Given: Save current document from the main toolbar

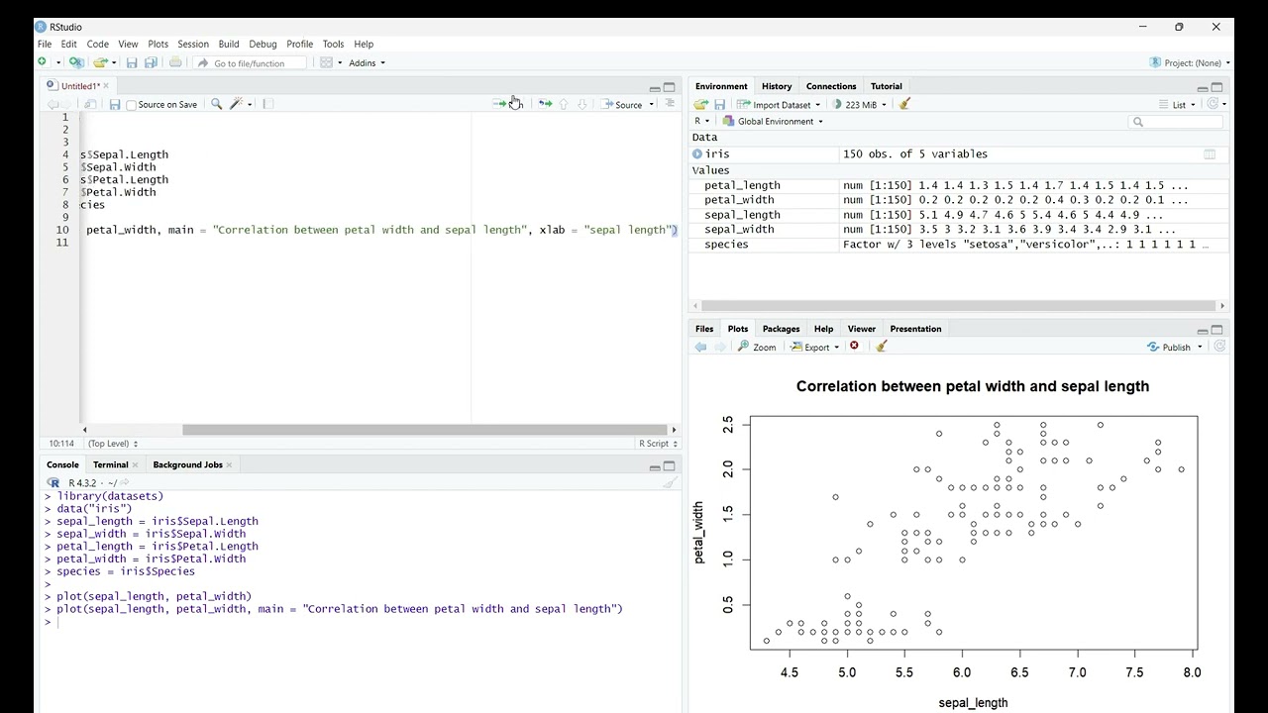Looking at the screenshot, I should tap(132, 62).
